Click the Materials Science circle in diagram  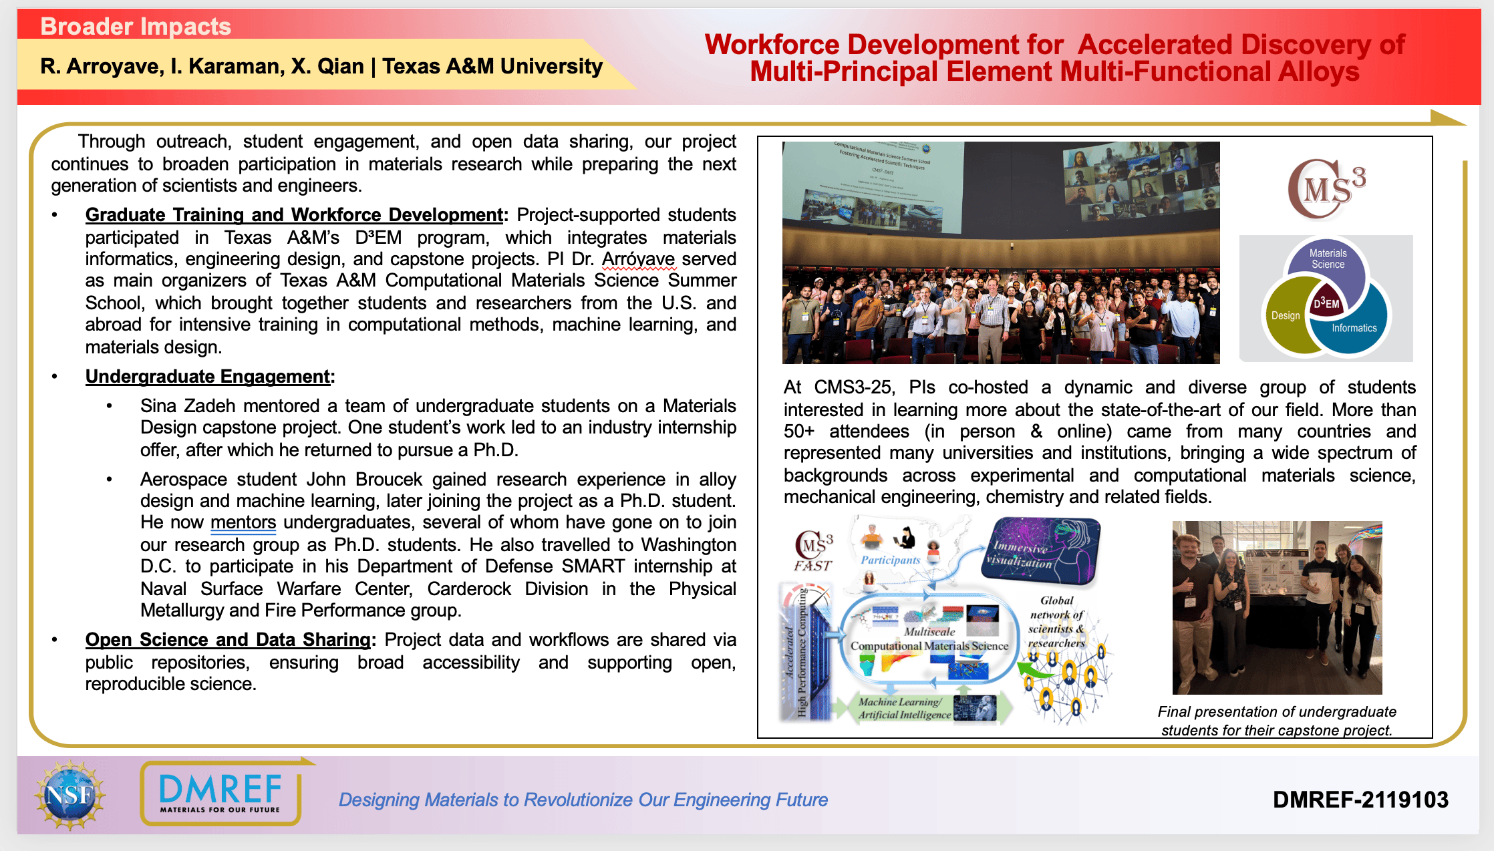(x=1327, y=260)
